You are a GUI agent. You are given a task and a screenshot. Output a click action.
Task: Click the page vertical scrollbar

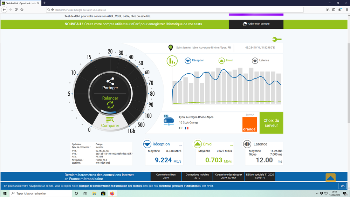pos(349,83)
